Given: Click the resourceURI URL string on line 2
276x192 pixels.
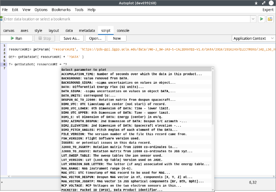Looking at the screenshot, I should pos(178,49).
